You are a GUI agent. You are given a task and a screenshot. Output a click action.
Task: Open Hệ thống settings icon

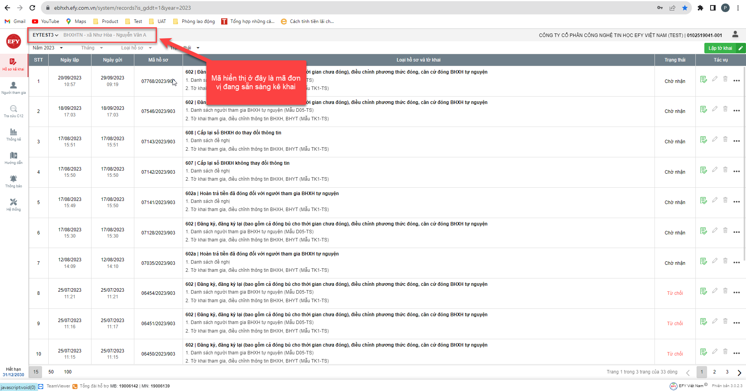coord(14,204)
